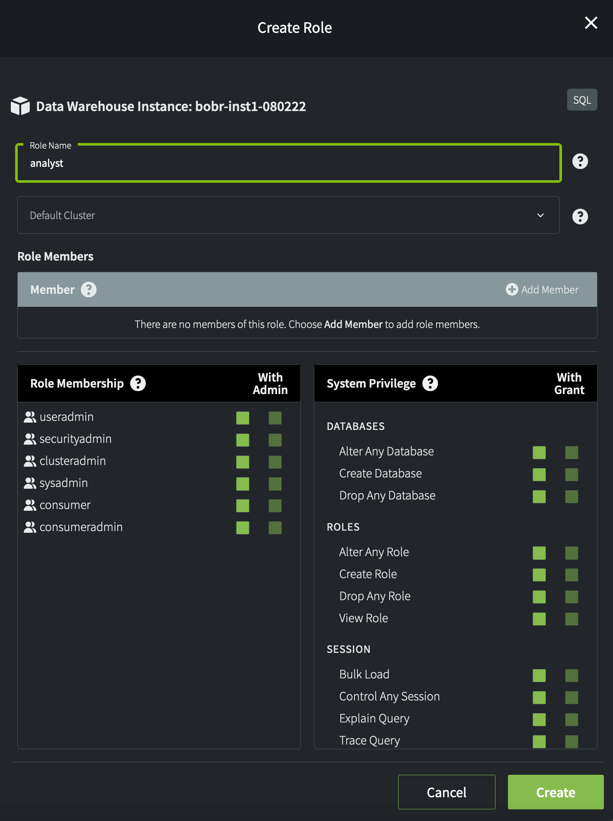Enable With Grant for Alter Any Role
Image resolution: width=613 pixels, height=821 pixels.
(x=571, y=553)
